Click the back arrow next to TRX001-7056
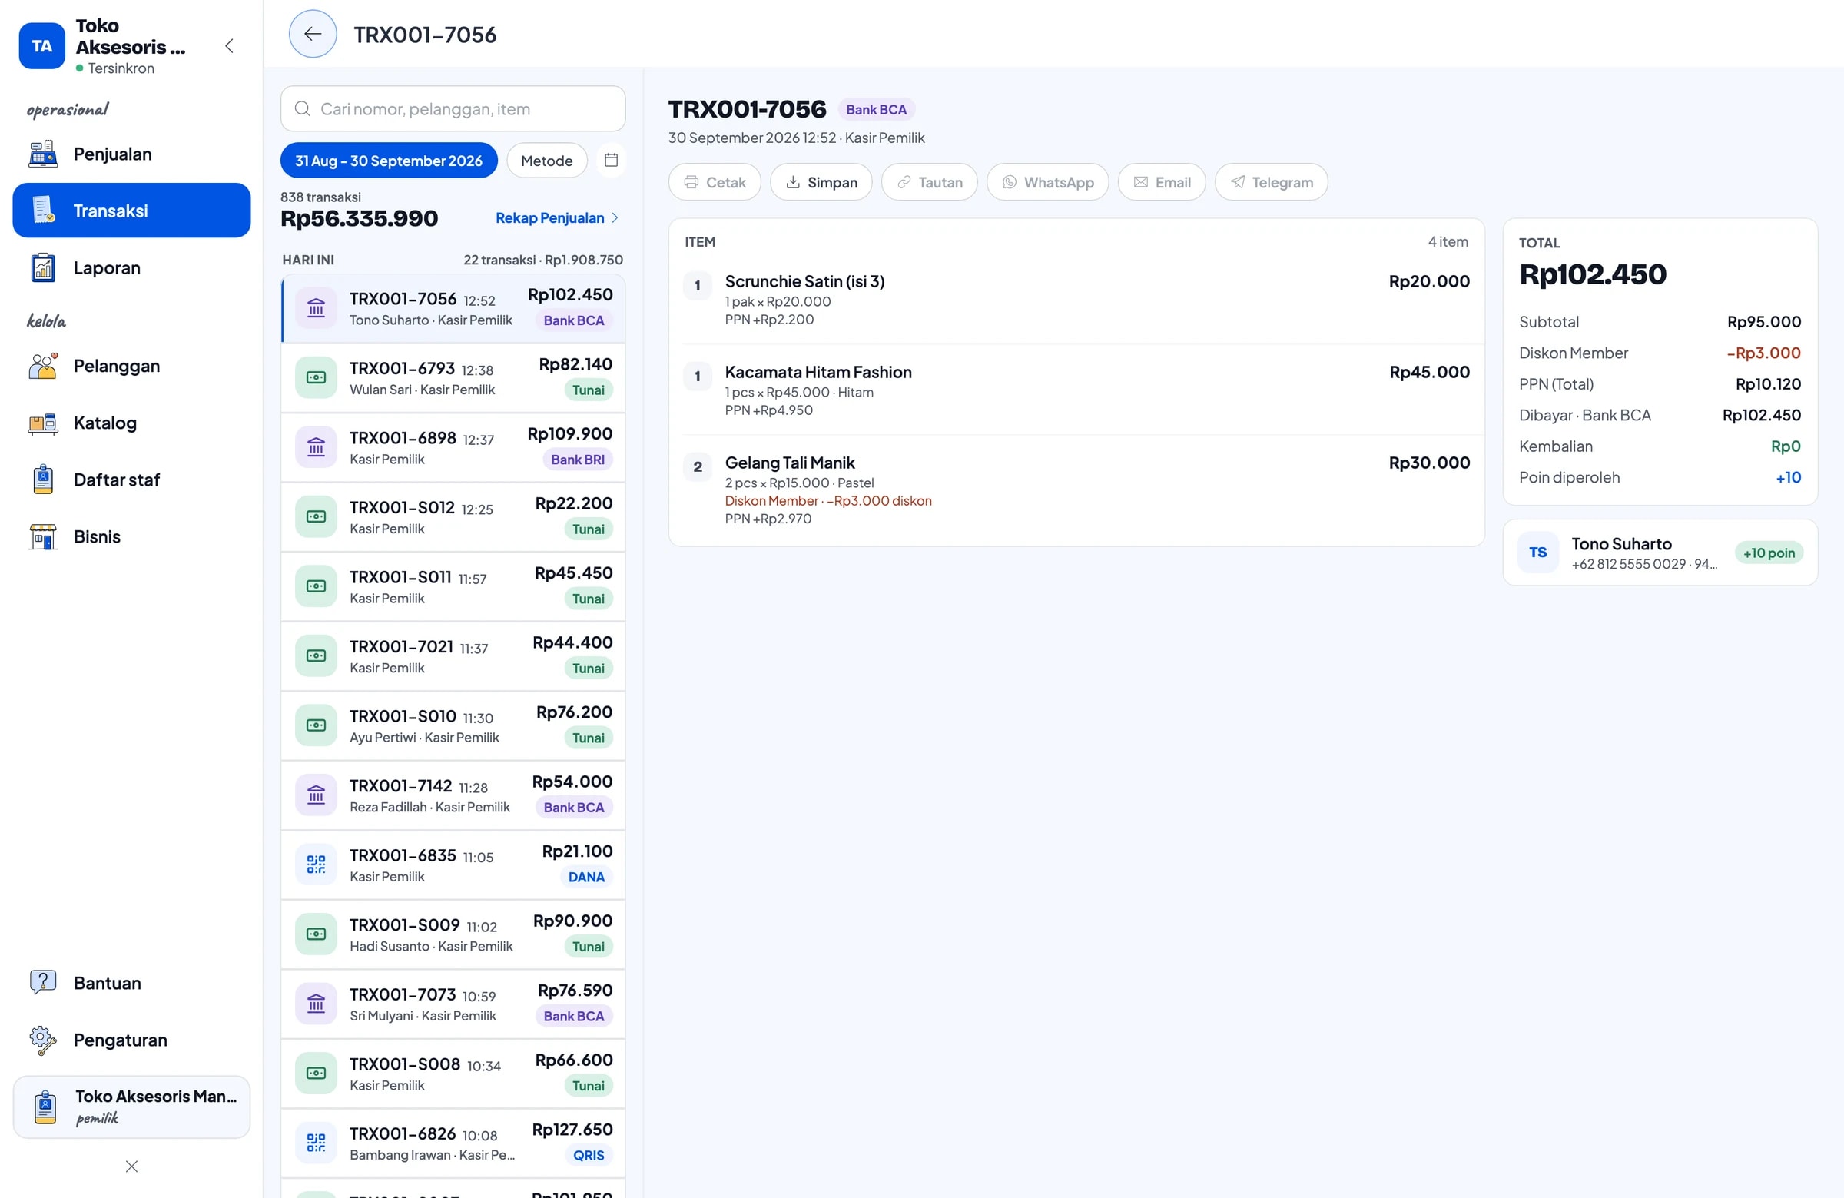The height and width of the screenshot is (1198, 1844). pyautogui.click(x=312, y=34)
